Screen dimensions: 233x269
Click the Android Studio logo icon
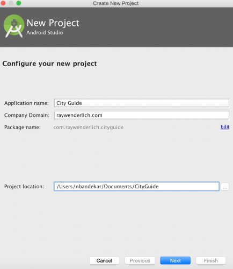coord(14,26)
